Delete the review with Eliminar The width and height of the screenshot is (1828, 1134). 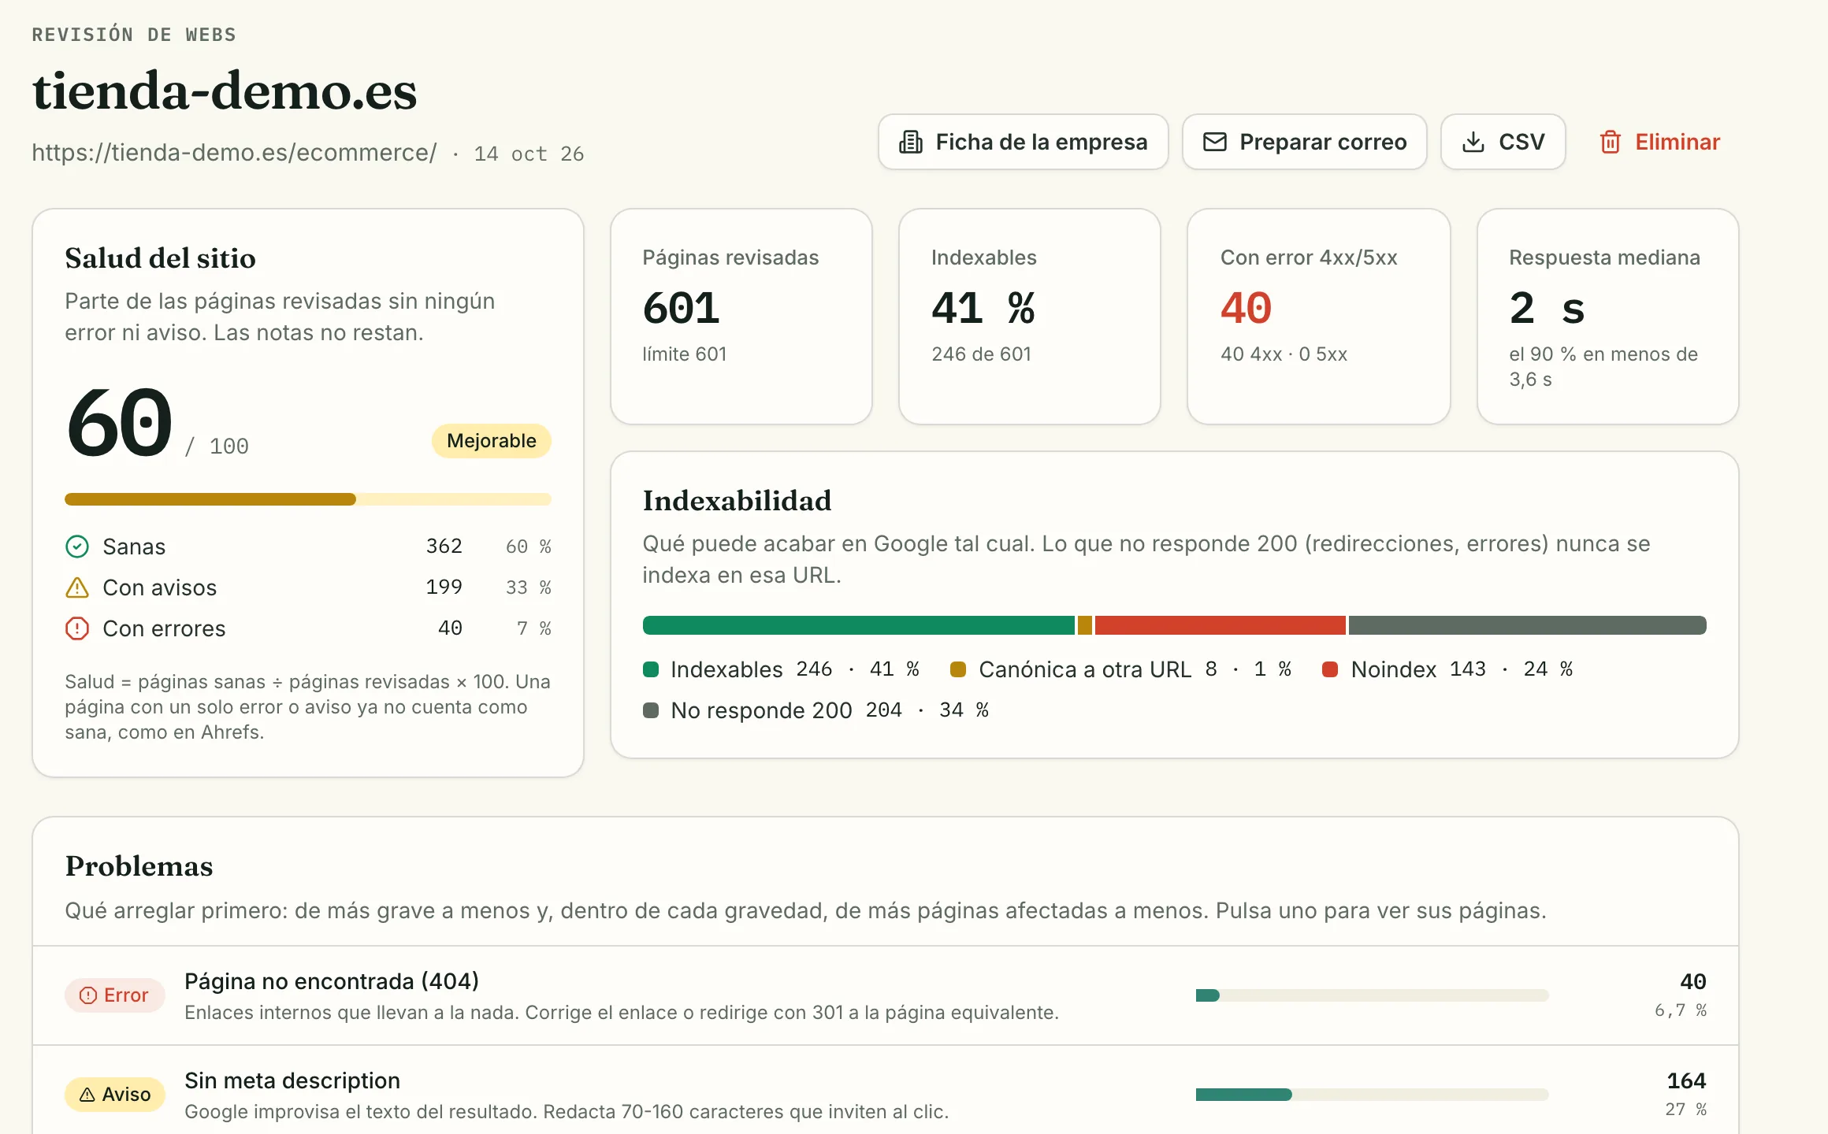[1659, 142]
